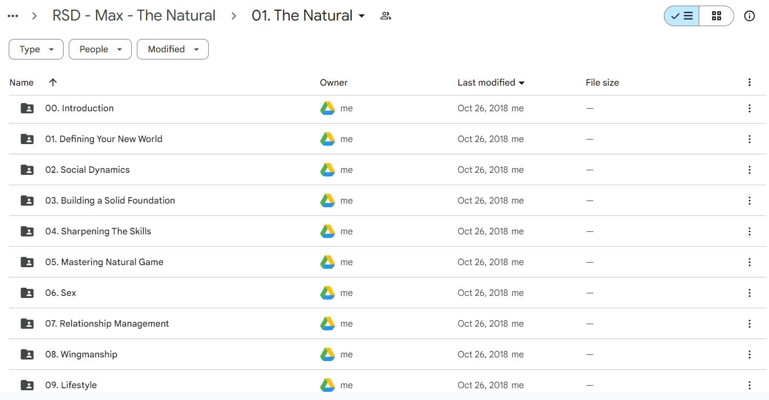Open more actions for 08. Wingmanship
Viewport: 769px width, 400px height.
[750, 354]
